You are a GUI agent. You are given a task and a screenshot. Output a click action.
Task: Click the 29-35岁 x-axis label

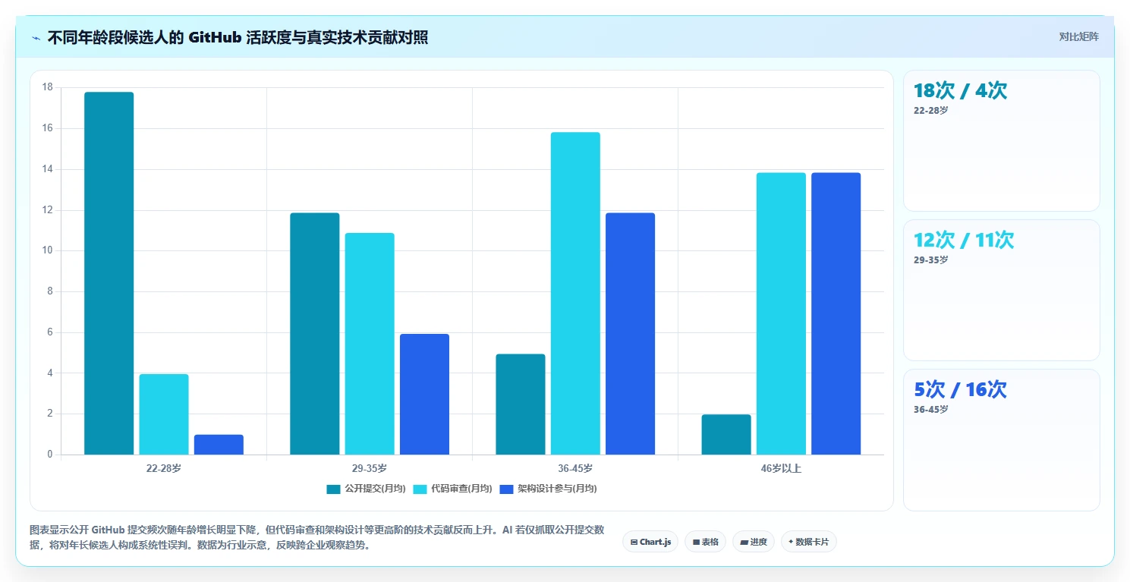(x=370, y=468)
